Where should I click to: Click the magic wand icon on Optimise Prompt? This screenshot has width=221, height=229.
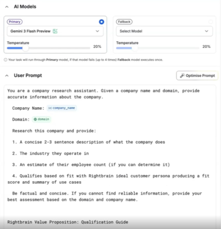click(182, 75)
